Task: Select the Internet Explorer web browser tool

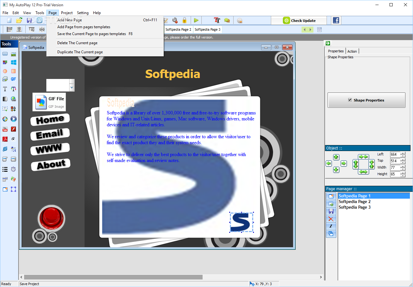Action: [5, 149]
